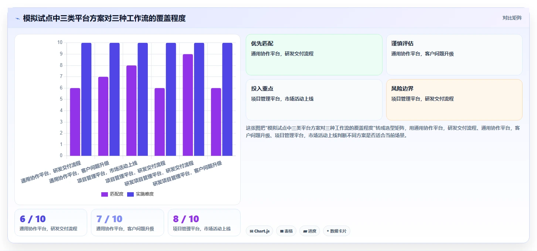Open the 7 / 10 stat card
Viewport: 537px width, 251px height.
128,223
